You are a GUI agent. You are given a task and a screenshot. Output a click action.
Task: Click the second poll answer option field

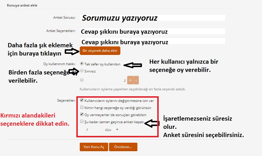152,41
